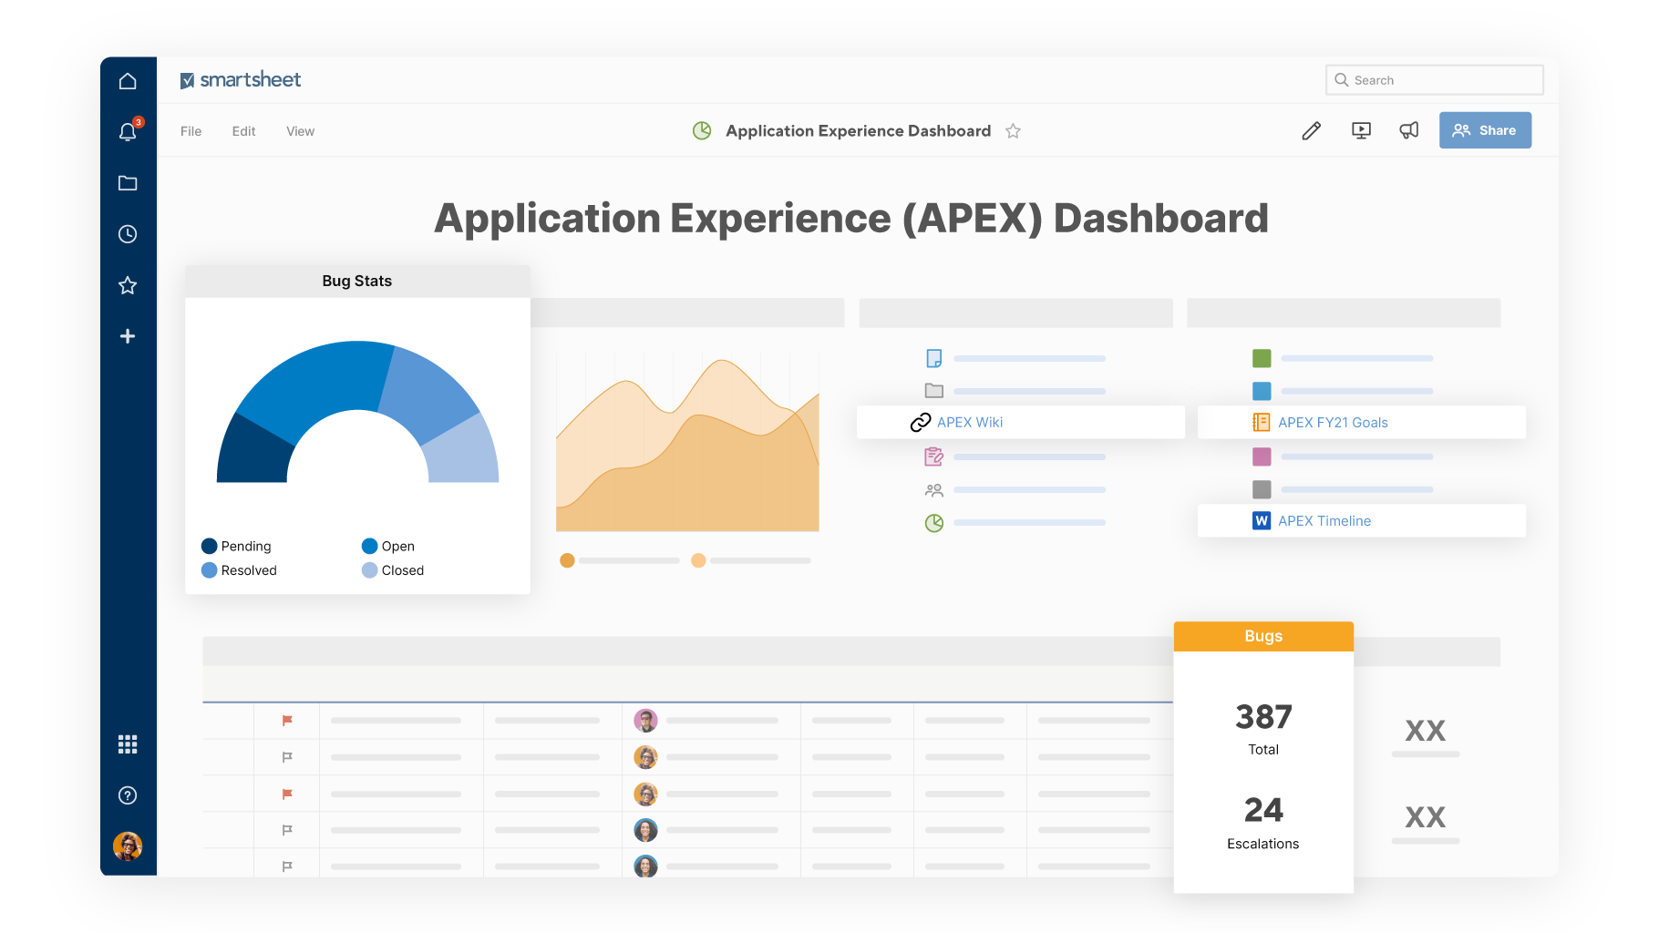
Task: Open the Help question mark icon
Action: pyautogui.click(x=128, y=795)
